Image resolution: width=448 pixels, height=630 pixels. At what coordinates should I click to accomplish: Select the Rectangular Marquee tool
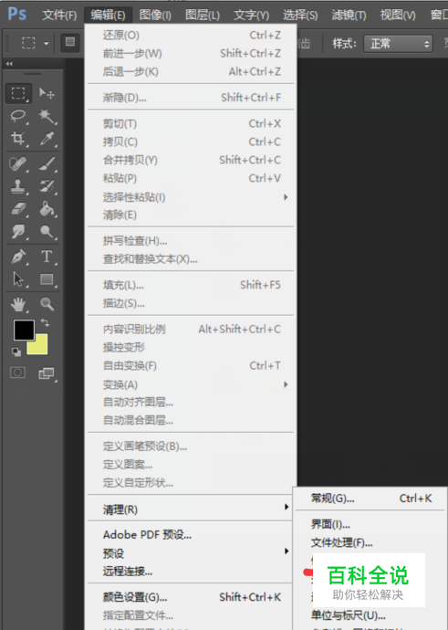[18, 93]
